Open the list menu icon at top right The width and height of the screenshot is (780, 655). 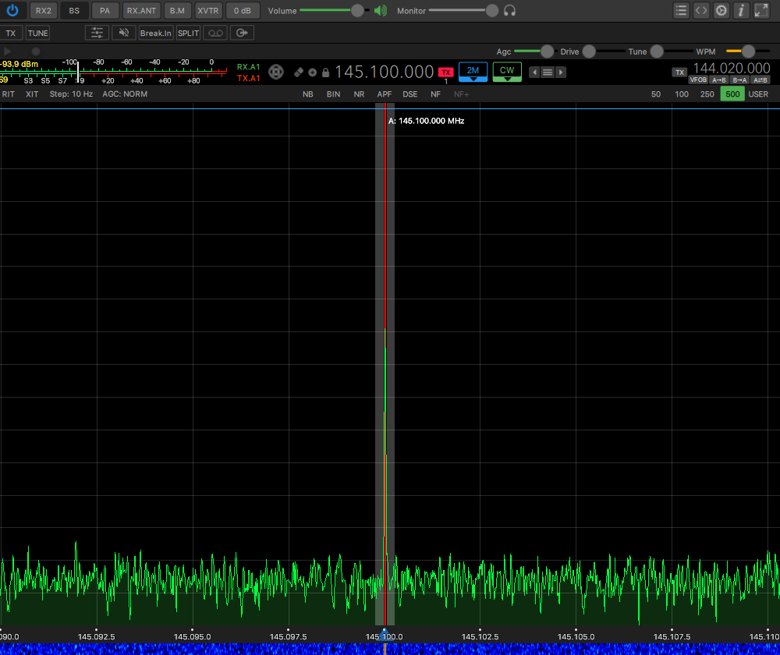click(x=681, y=10)
